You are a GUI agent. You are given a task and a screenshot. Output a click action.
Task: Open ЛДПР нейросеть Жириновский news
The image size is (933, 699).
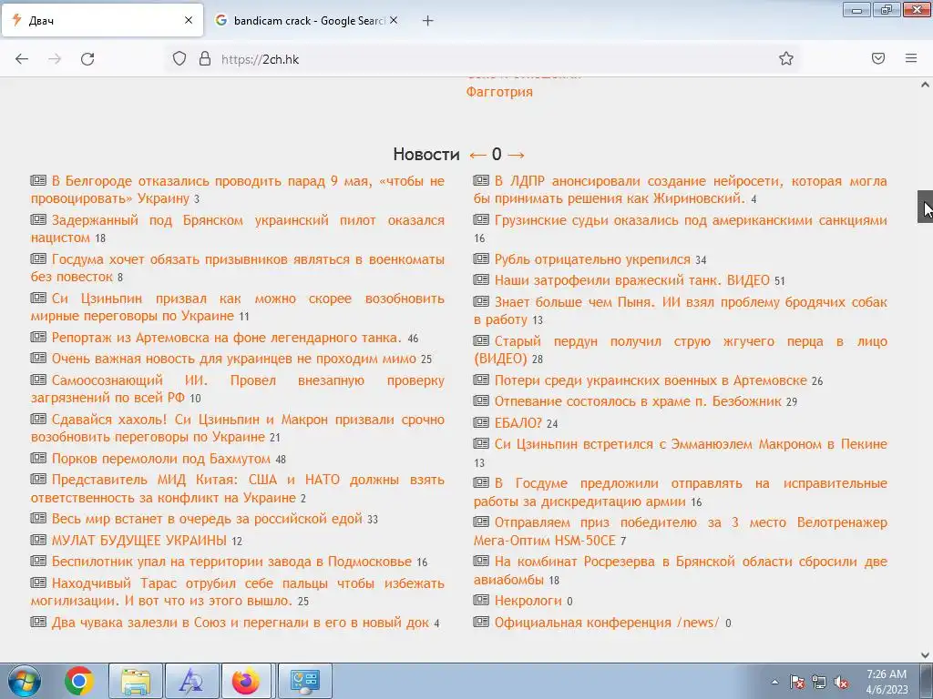680,189
